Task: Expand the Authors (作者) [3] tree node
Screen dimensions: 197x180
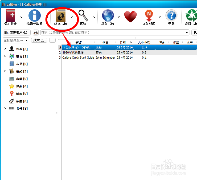Action: (5, 49)
